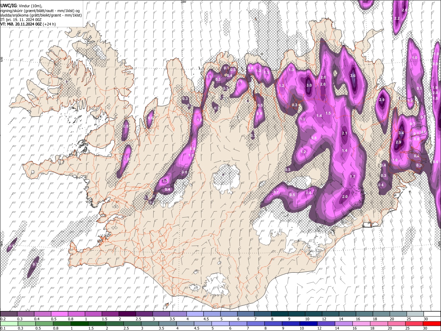Click the 0.2 label in the top legend

click(3, 319)
